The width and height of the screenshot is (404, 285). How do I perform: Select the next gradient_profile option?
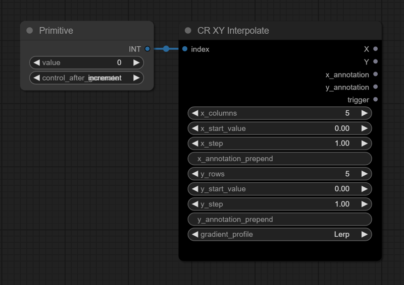(x=364, y=234)
